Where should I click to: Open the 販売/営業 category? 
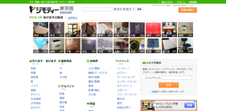pyautogui.click(x=94, y=77)
